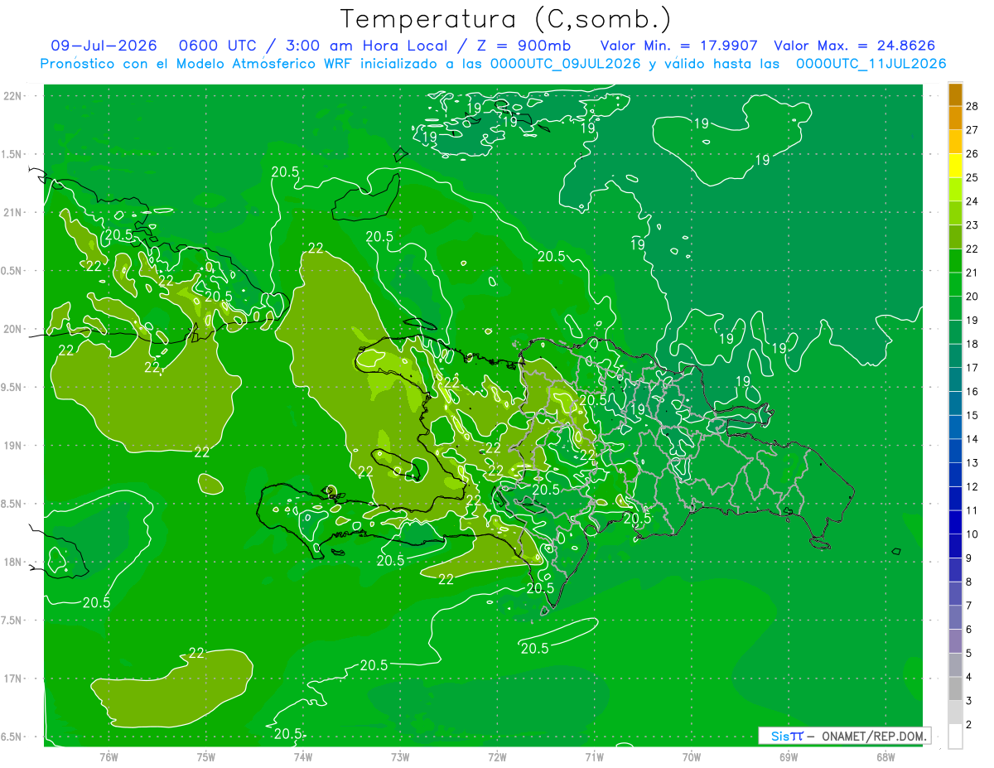Viewport: 994px width, 768px height.
Task: Click legend value 22 on colorbar
Action: click(x=972, y=249)
